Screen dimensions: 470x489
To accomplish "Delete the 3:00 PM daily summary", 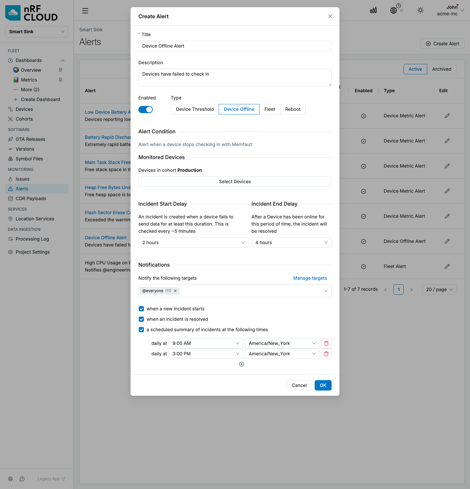I will [326, 354].
